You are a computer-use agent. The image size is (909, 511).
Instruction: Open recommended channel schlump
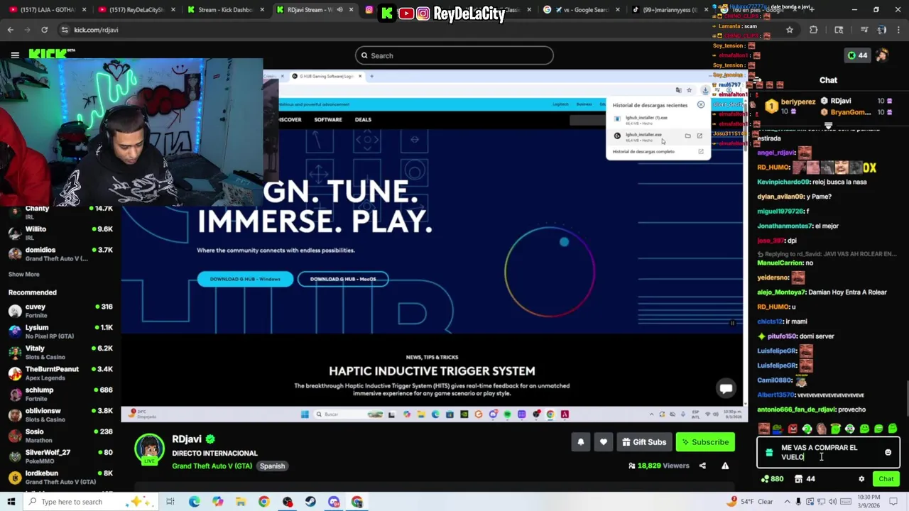tap(60, 393)
